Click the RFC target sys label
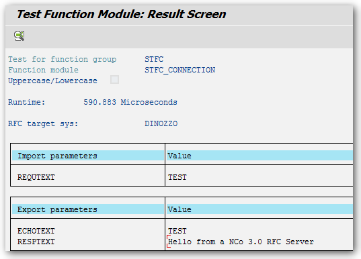This screenshot has height=259, width=361. point(43,123)
